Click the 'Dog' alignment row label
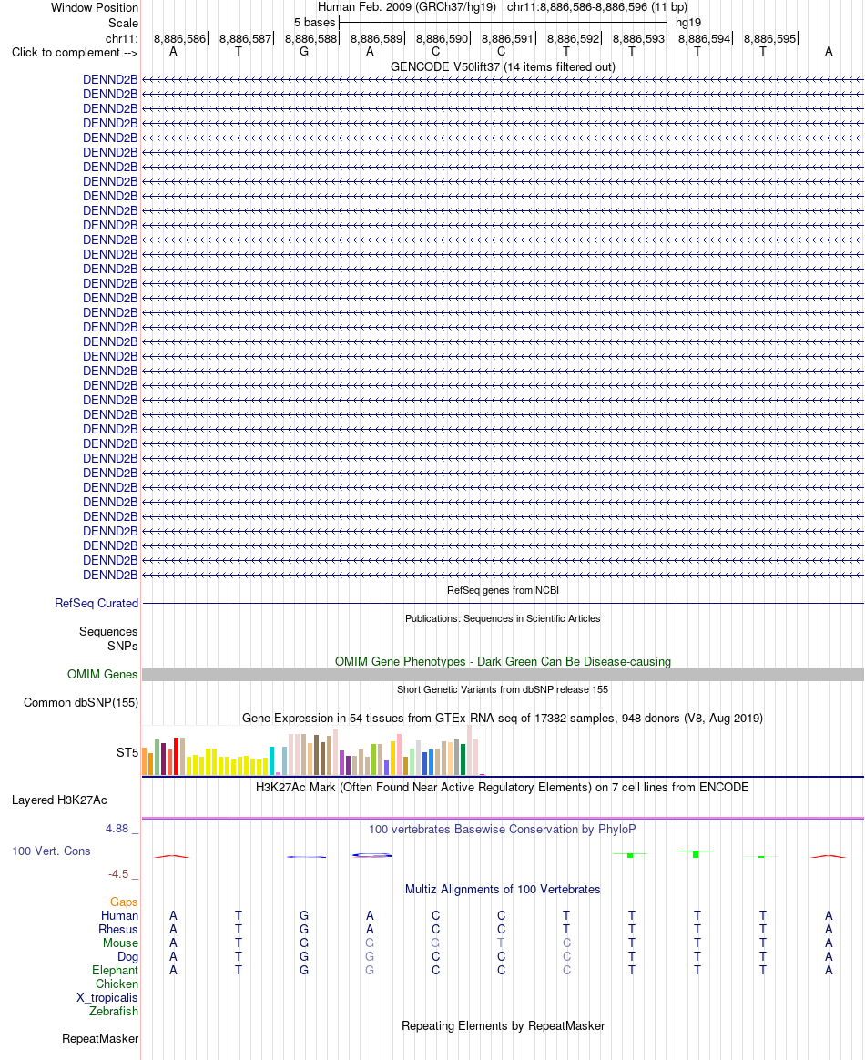The width and height of the screenshot is (865, 1060). tap(127, 956)
